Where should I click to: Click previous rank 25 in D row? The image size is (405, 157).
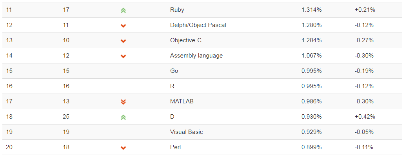[x=66, y=117]
